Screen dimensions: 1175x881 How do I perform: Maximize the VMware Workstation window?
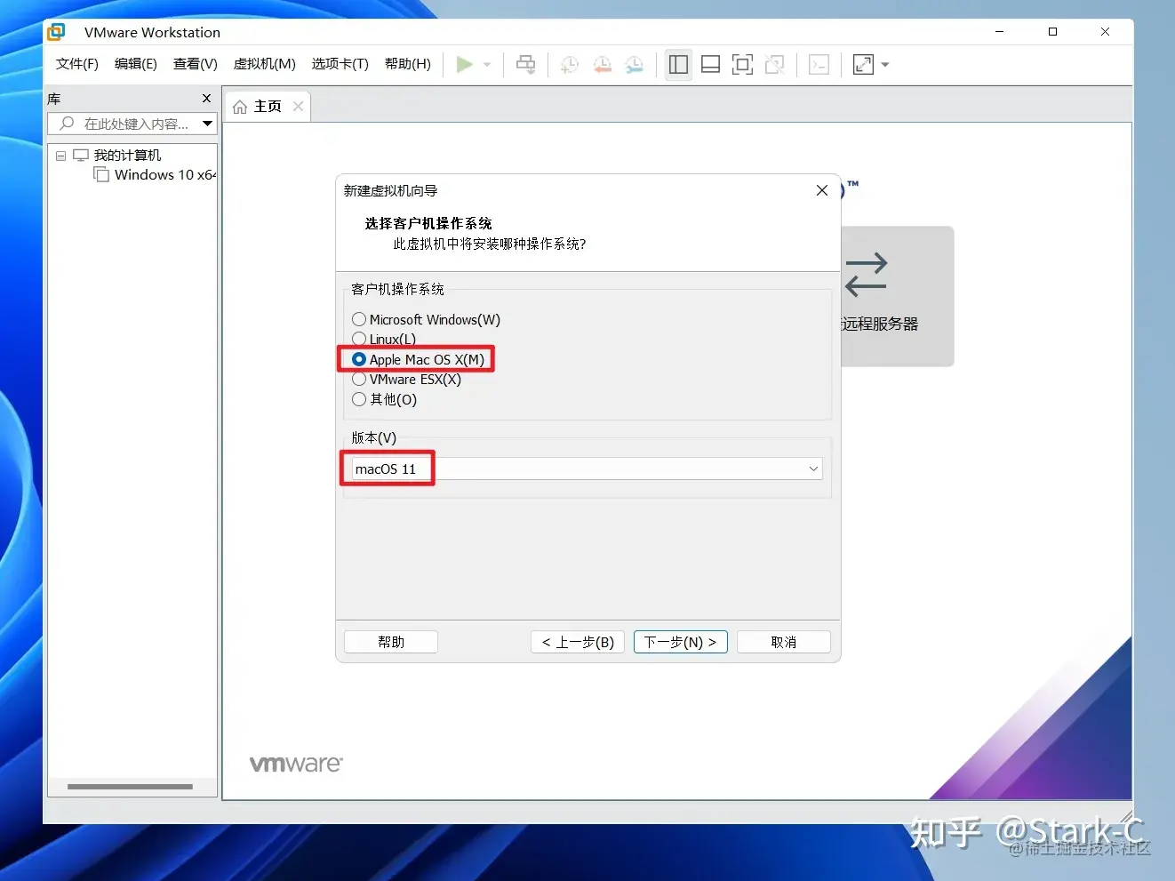tap(1052, 32)
